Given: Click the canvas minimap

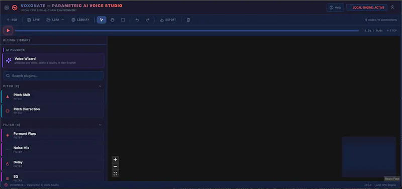Looking at the screenshot, I should point(369,157).
